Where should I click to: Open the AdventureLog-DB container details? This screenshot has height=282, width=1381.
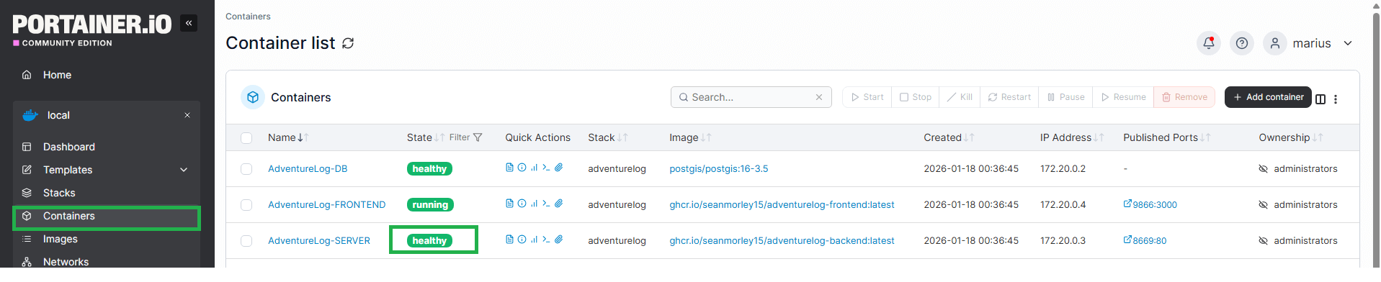pyautogui.click(x=308, y=168)
